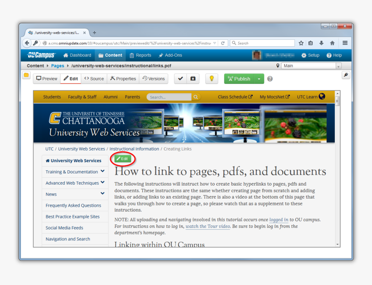
Task: Click Instructional Information breadcrumb
Action: [x=134, y=149]
